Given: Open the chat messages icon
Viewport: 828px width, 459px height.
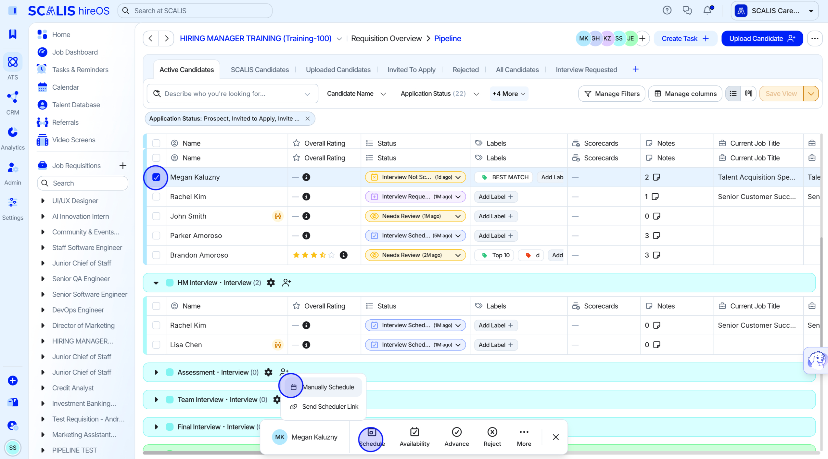Looking at the screenshot, I should pos(687,10).
